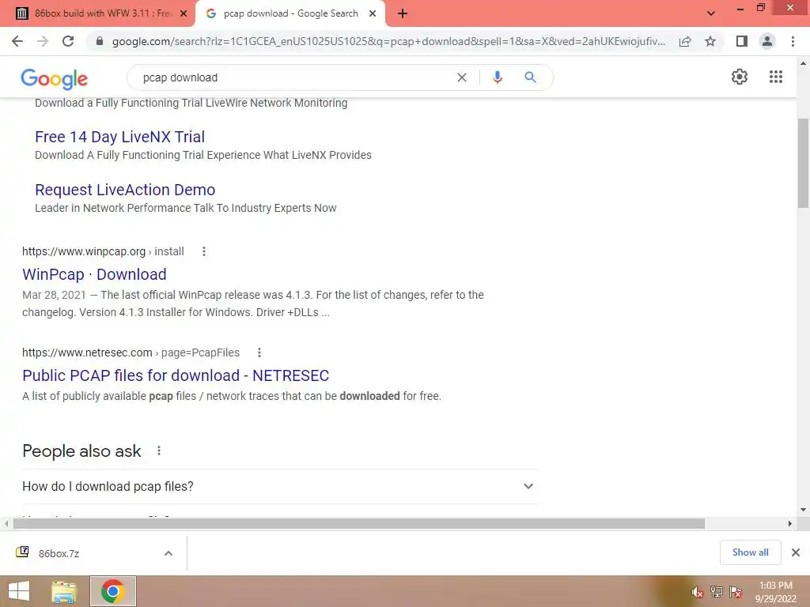Open the Action Center flag icon

tap(736, 592)
